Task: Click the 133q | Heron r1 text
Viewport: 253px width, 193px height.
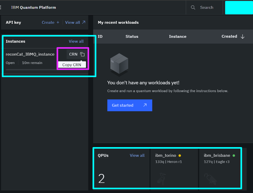Action: [x=169, y=162]
